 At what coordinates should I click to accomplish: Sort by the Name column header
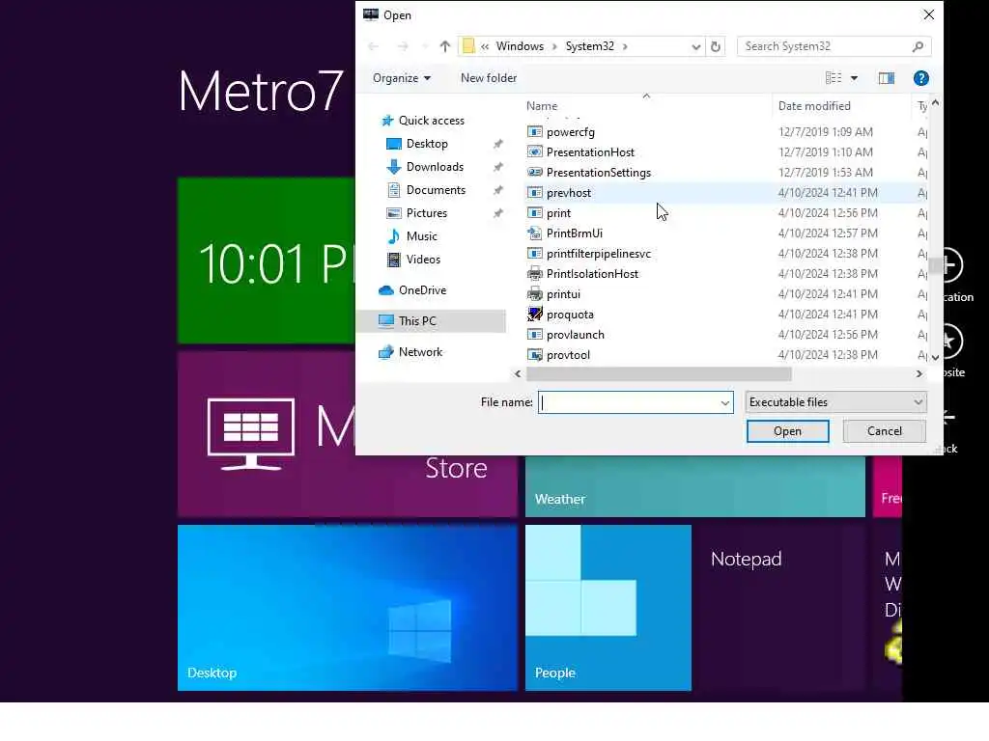(x=646, y=106)
